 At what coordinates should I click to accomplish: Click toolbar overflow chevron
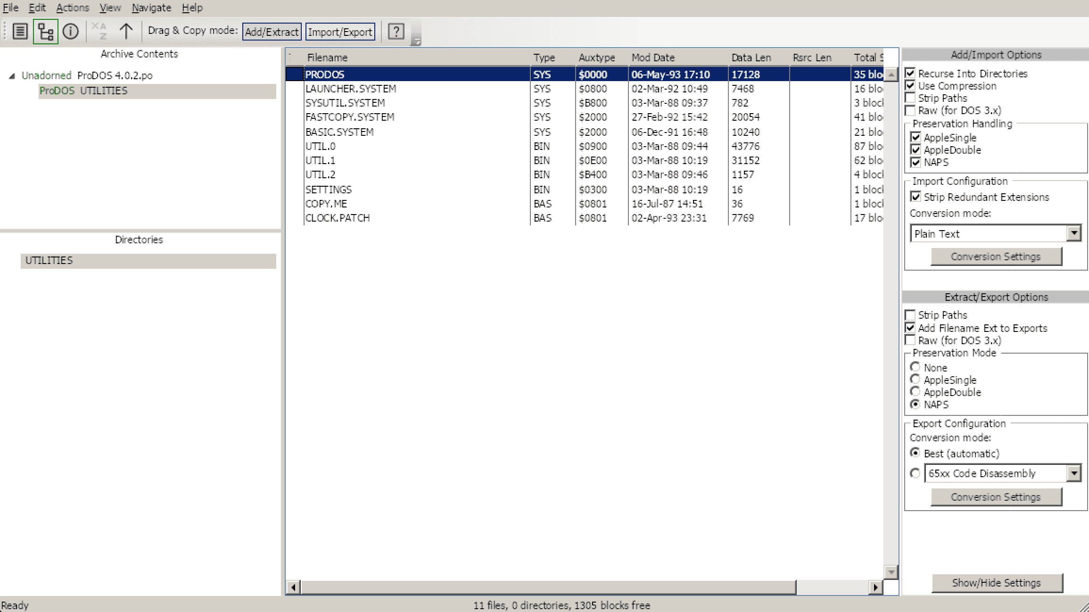pos(416,41)
